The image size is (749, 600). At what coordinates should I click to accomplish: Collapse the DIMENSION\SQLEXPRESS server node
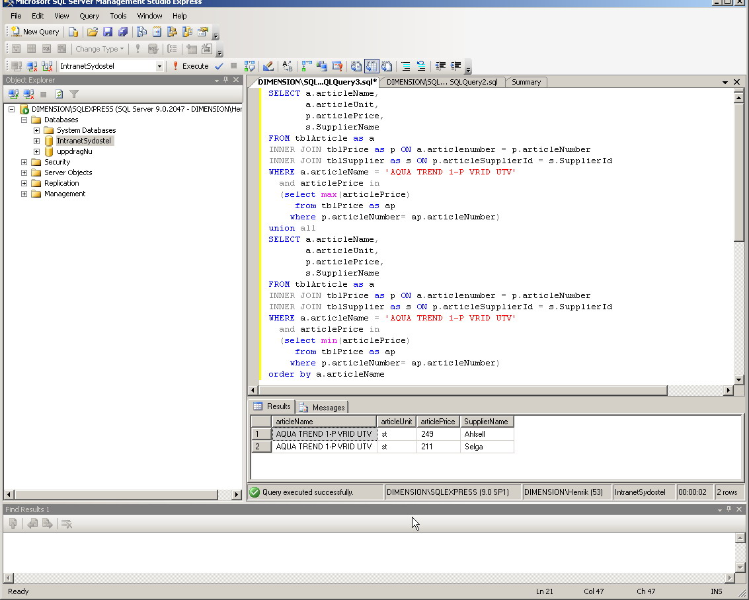[x=11, y=109]
